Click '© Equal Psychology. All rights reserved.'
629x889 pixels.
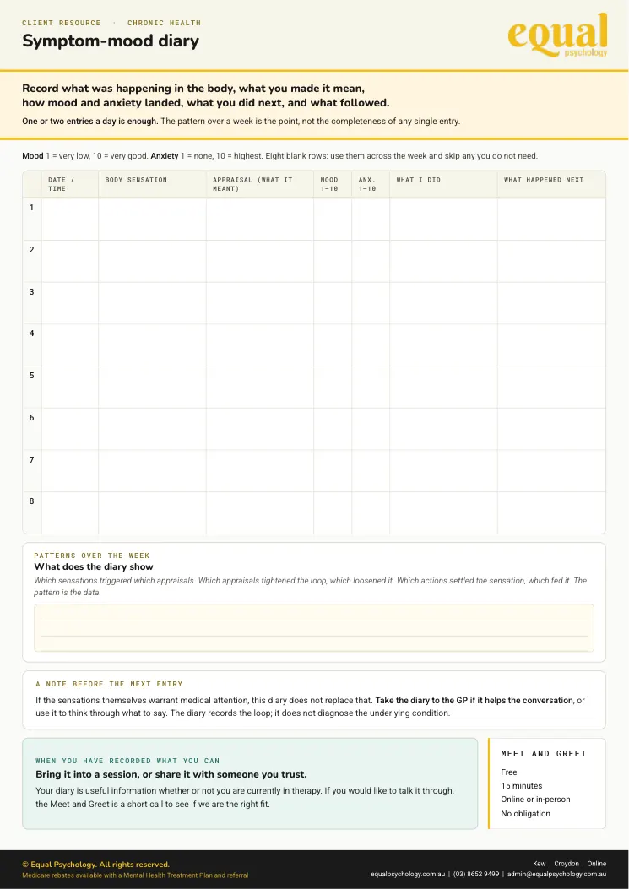click(96, 865)
